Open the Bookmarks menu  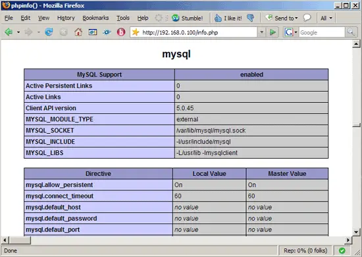click(x=95, y=18)
